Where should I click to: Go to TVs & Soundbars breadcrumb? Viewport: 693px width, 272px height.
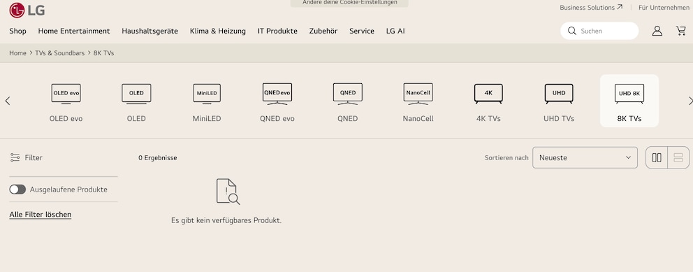59,53
